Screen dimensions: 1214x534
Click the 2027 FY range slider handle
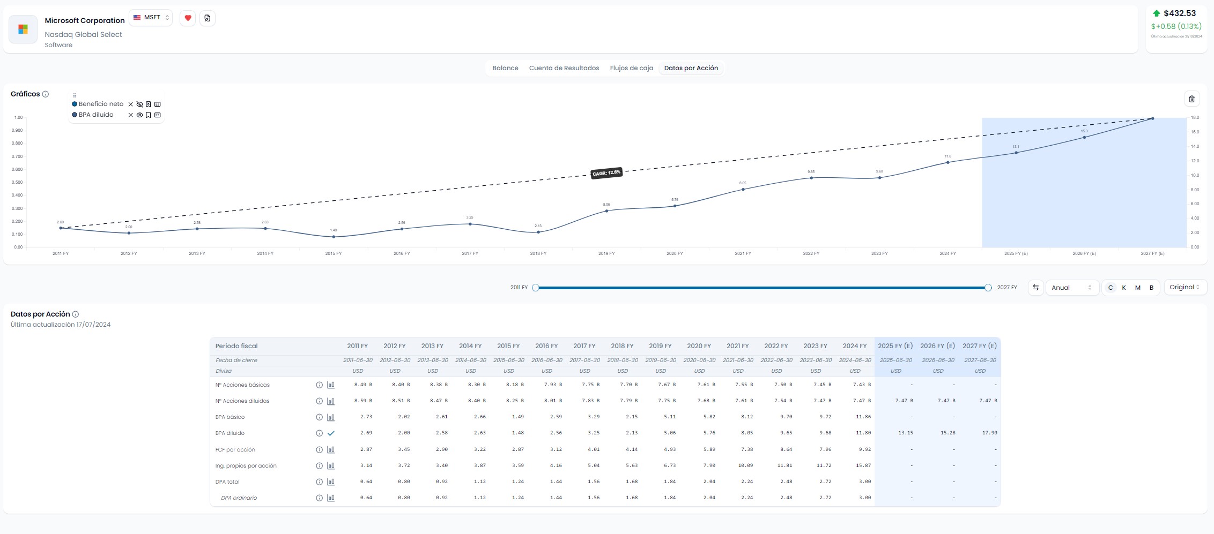[x=988, y=288]
